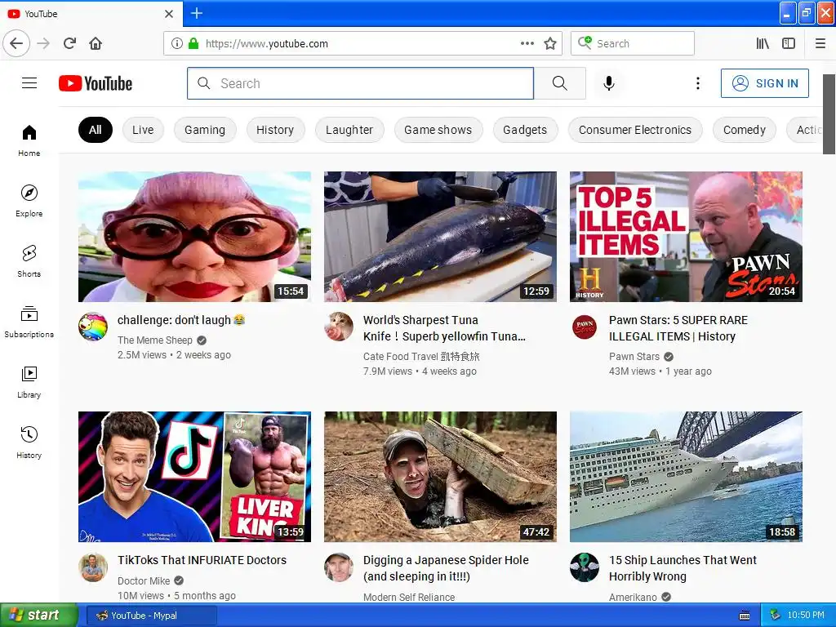The height and width of the screenshot is (627, 836).
Task: Select the Gadgets filter chip
Action: coord(525,130)
